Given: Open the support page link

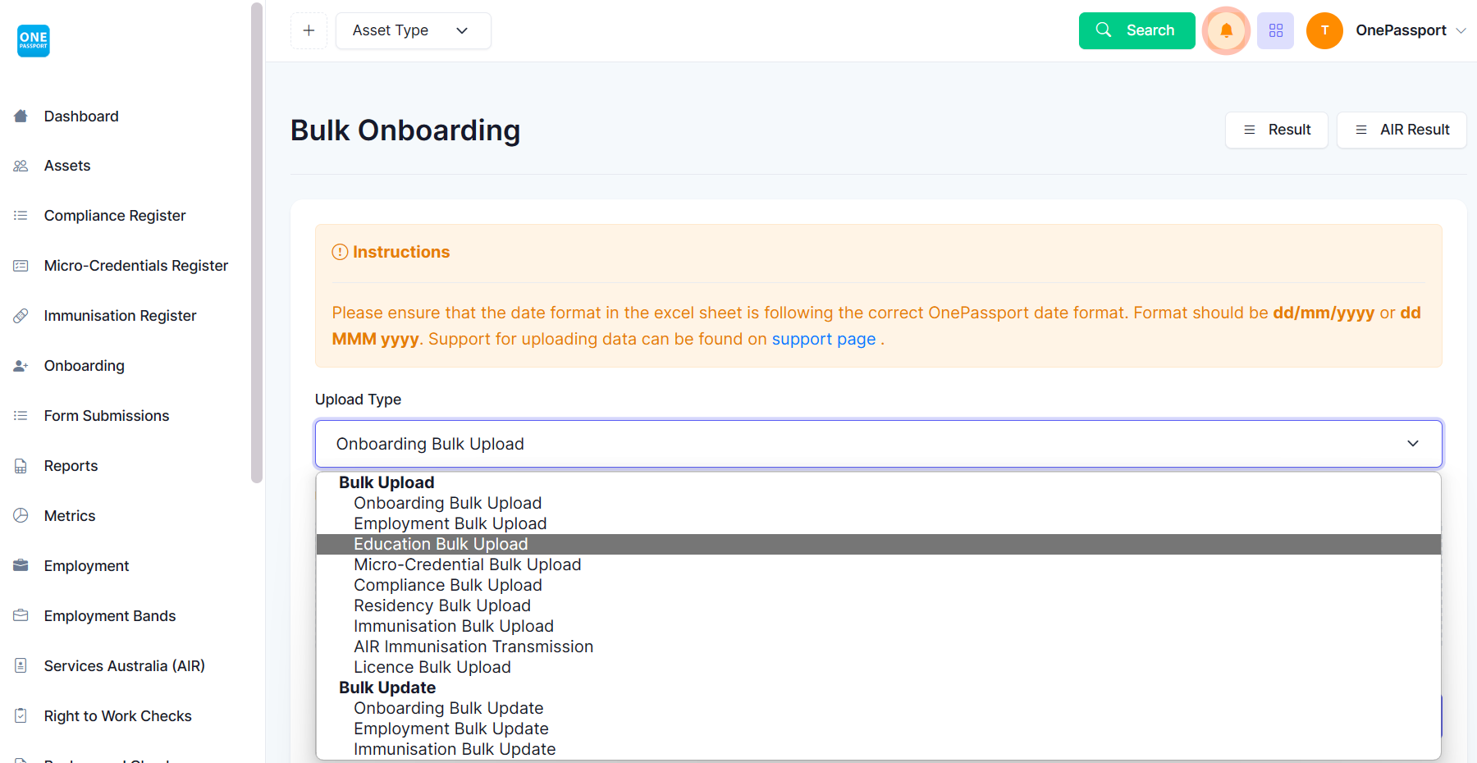Looking at the screenshot, I should (x=823, y=338).
